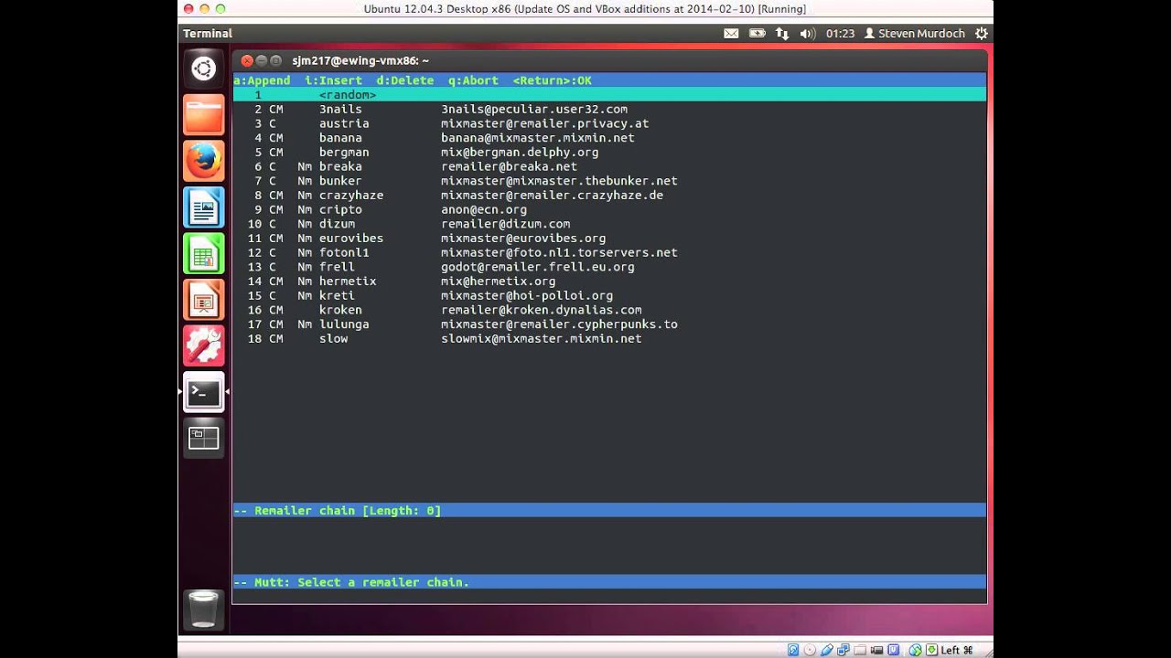The height and width of the screenshot is (658, 1171).
Task: Click the address remailer@kroken.dynalias.com
Action: pos(541,310)
